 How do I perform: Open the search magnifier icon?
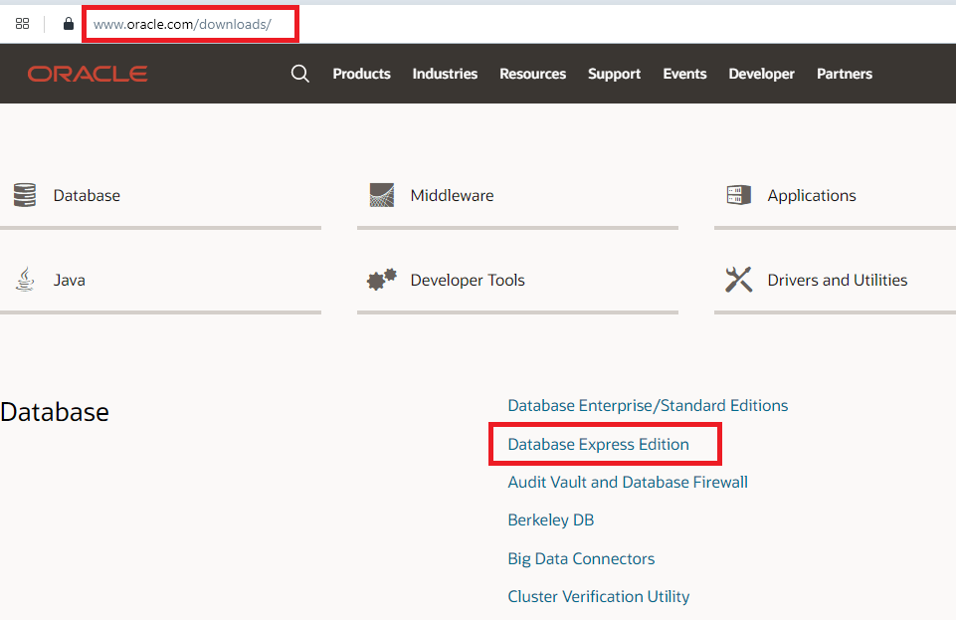click(x=300, y=74)
